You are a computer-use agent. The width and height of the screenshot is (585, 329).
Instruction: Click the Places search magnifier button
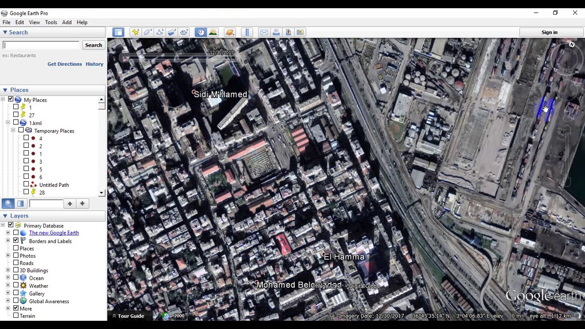tap(8, 203)
